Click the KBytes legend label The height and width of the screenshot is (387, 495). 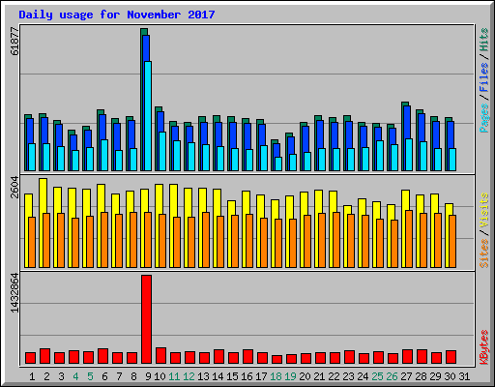tap(484, 347)
